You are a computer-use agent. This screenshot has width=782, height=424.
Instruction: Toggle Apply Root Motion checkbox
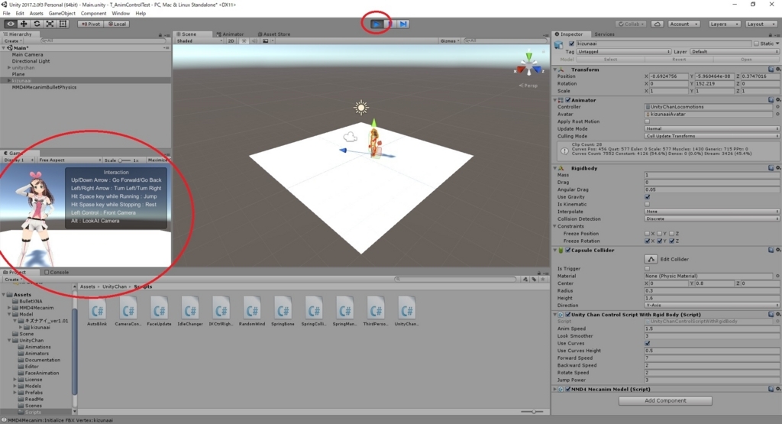click(x=648, y=121)
